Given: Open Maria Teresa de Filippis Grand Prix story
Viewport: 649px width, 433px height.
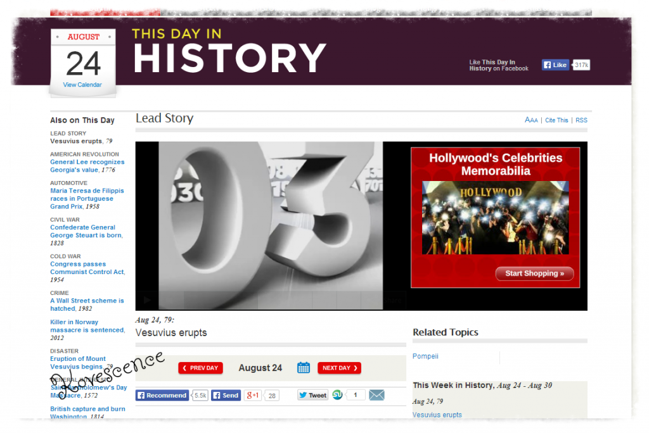Looking at the screenshot, I should [87, 199].
